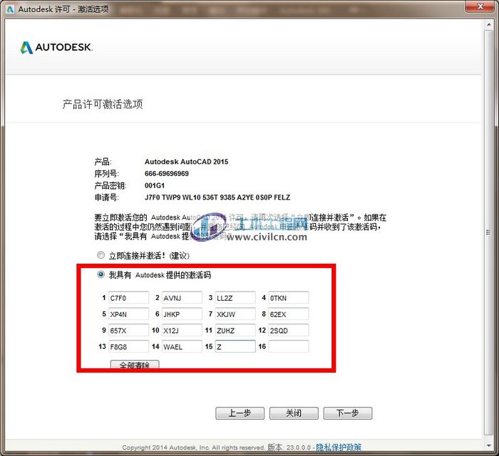Click empty activation code field 16
Image resolution: width=499 pixels, height=456 pixels.
(289, 346)
